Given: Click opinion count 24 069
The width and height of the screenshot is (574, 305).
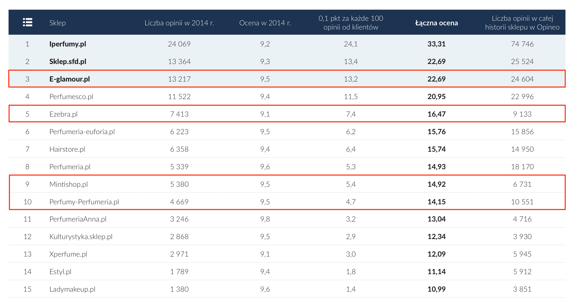Looking at the screenshot, I should pos(179,44).
